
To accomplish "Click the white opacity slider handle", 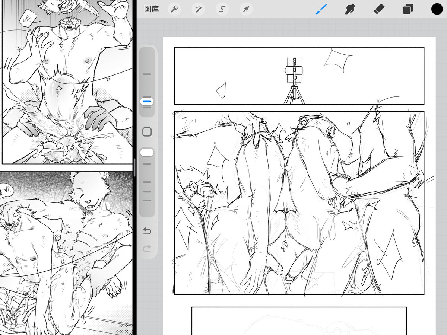I will point(147,152).
